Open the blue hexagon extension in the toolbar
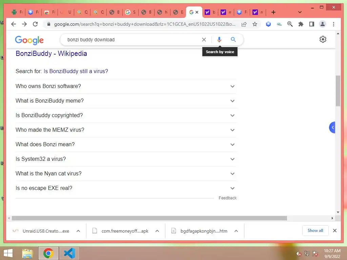 (268, 24)
